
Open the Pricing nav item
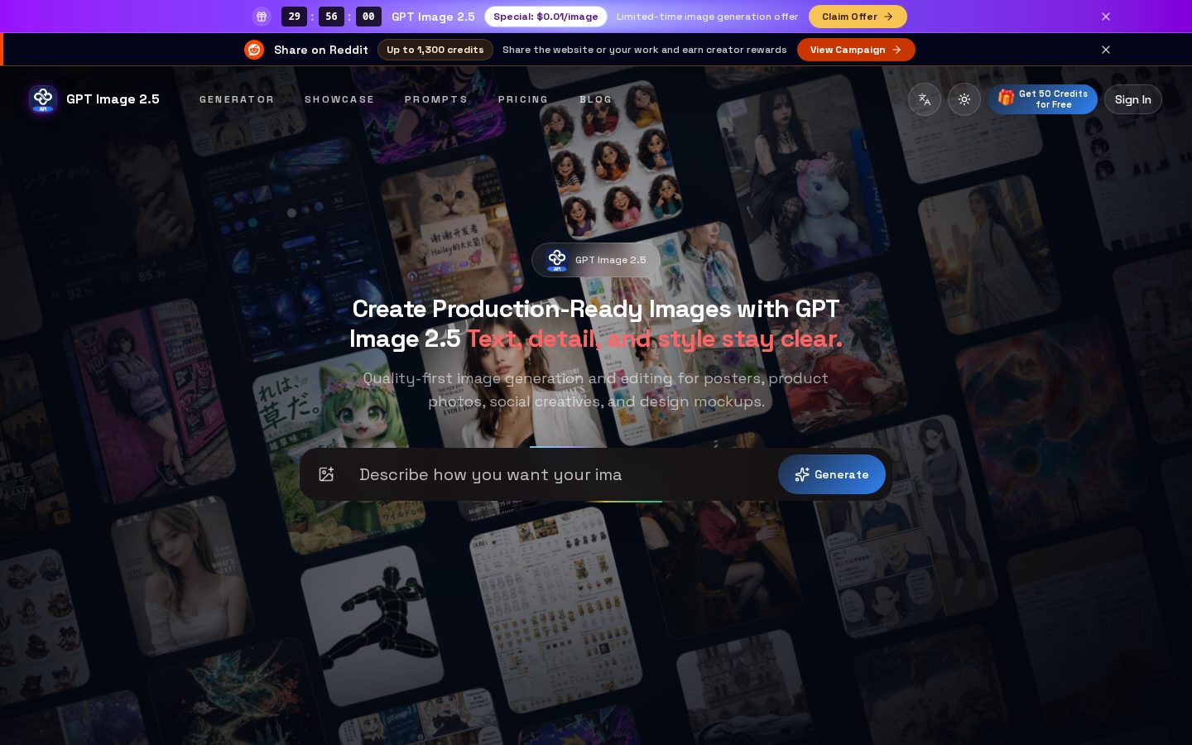[x=523, y=99]
